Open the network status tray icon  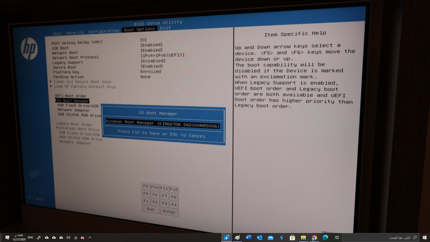[x=75, y=238]
